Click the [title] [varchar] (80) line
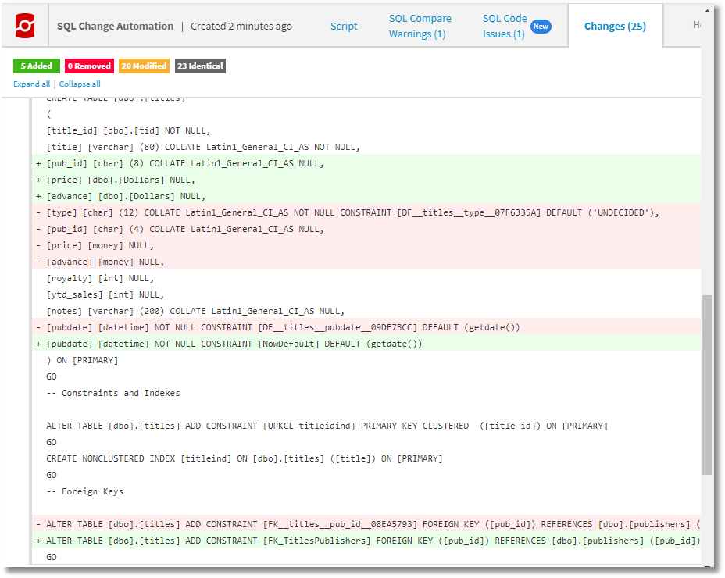Image resolution: width=725 pixels, height=578 pixels. click(x=366, y=147)
